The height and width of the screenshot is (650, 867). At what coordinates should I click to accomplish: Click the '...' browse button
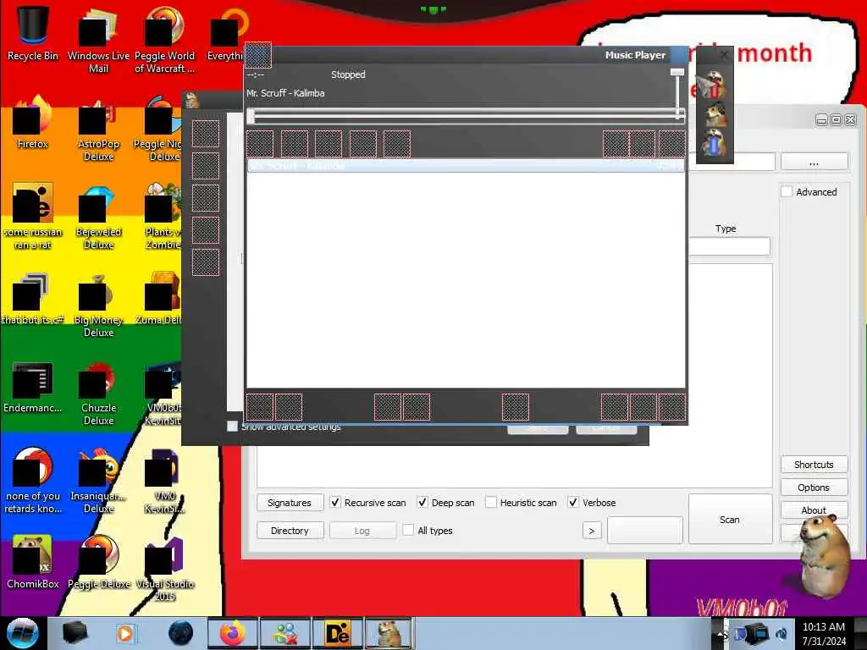pyautogui.click(x=814, y=162)
